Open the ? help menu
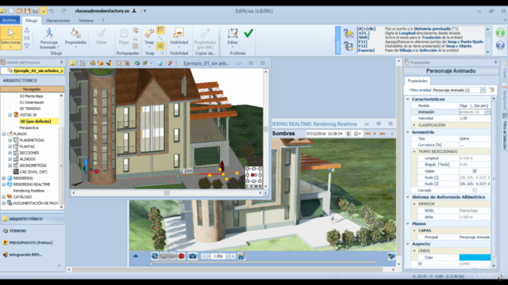Image resolution: width=508 pixels, height=285 pixels. 103,21
